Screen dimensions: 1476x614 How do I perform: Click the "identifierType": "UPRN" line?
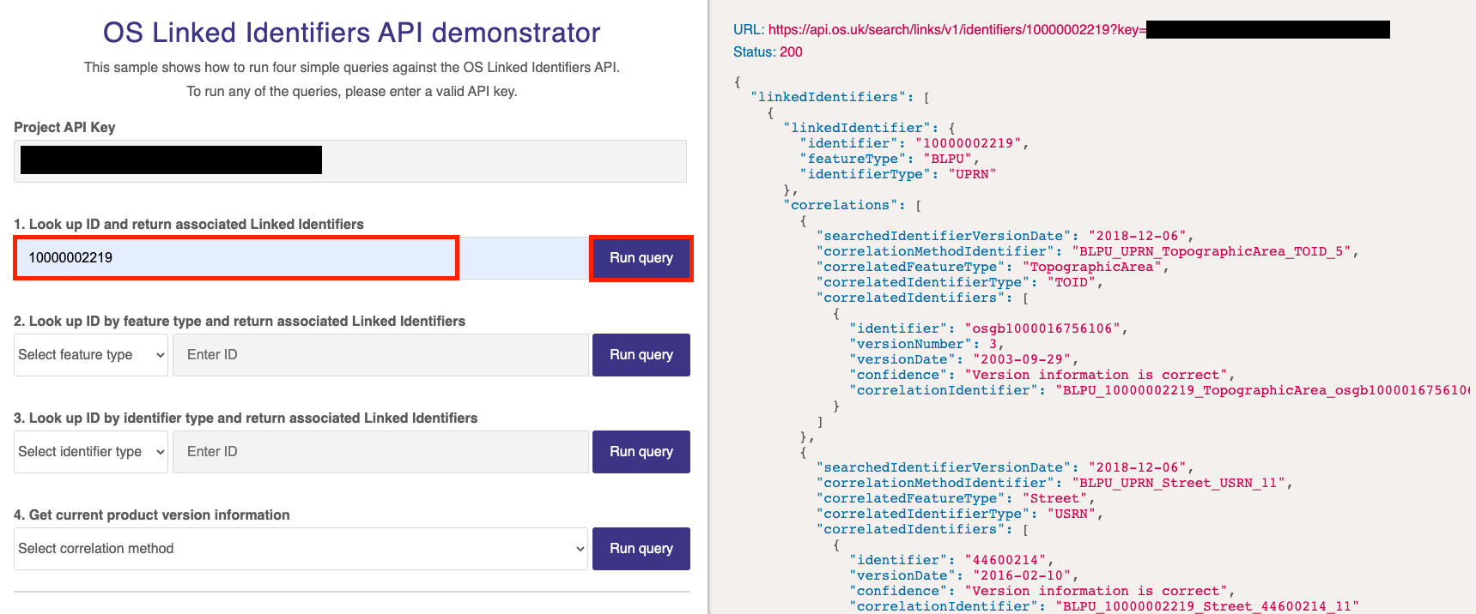tap(898, 174)
